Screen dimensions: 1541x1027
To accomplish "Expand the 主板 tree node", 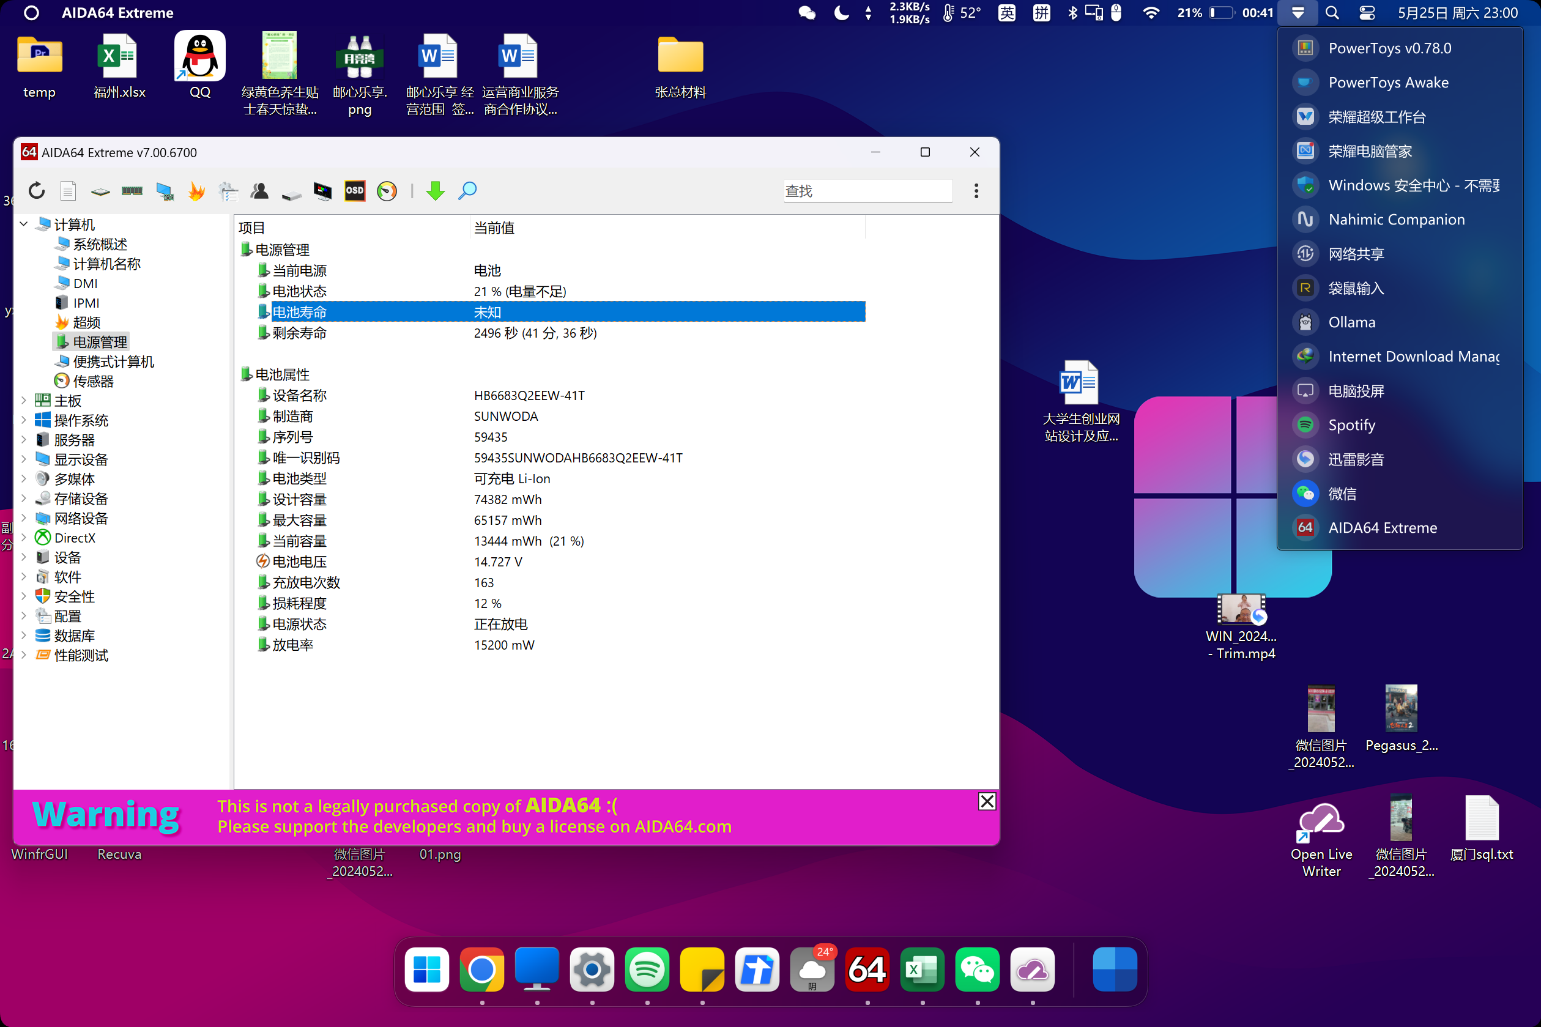I will [24, 400].
